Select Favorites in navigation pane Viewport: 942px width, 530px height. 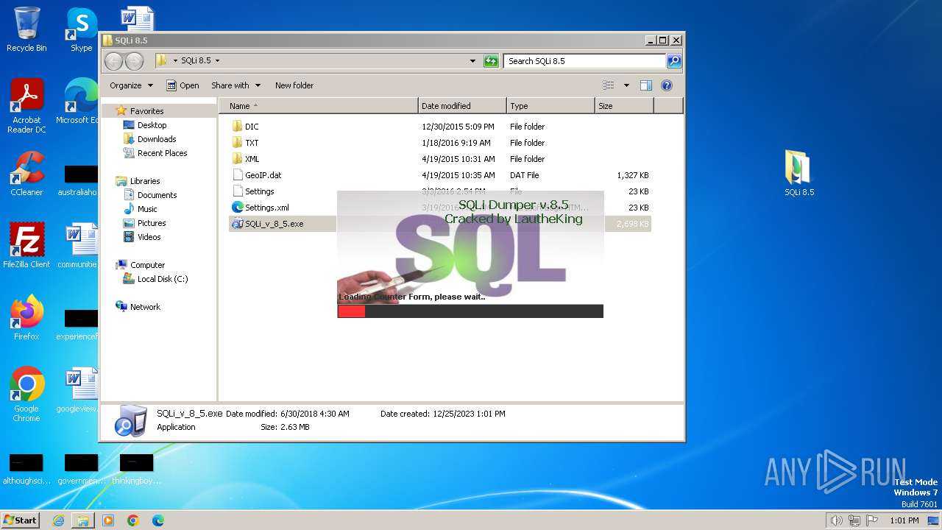pyautogui.click(x=146, y=111)
